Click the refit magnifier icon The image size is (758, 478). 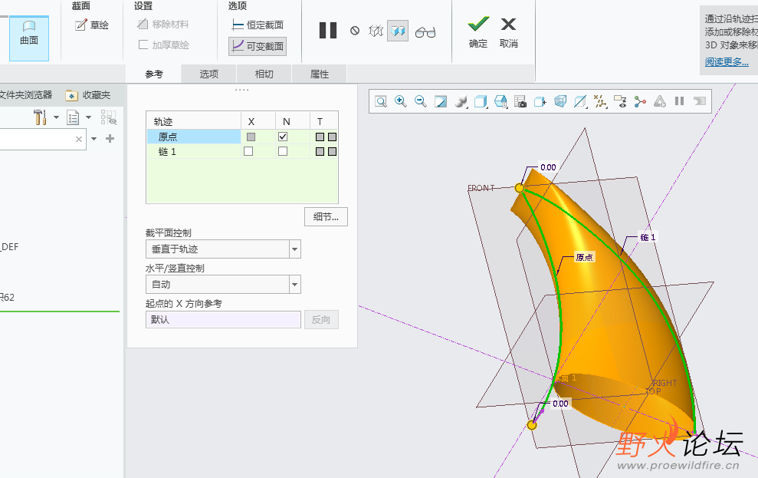tap(381, 101)
